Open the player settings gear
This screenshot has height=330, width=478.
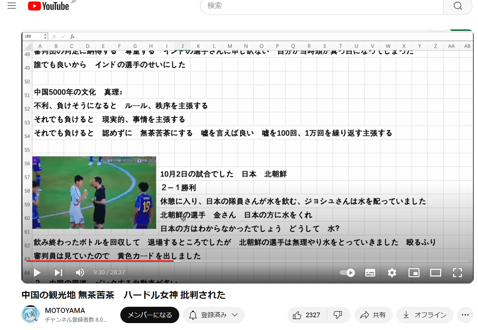[x=392, y=273]
